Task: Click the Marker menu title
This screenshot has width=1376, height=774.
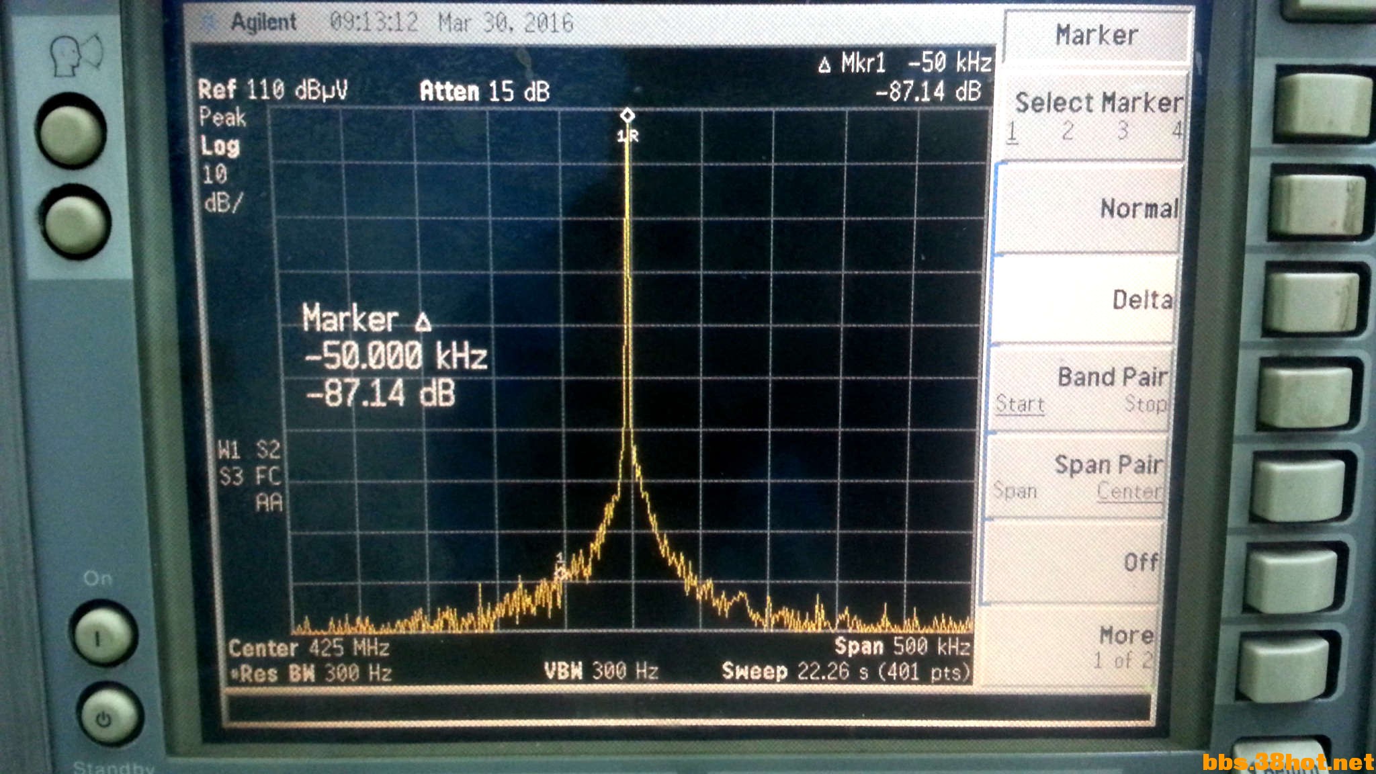Action: (x=1096, y=35)
